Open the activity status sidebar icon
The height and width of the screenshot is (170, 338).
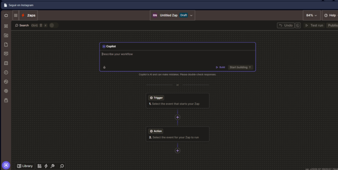pyautogui.click(x=6, y=82)
